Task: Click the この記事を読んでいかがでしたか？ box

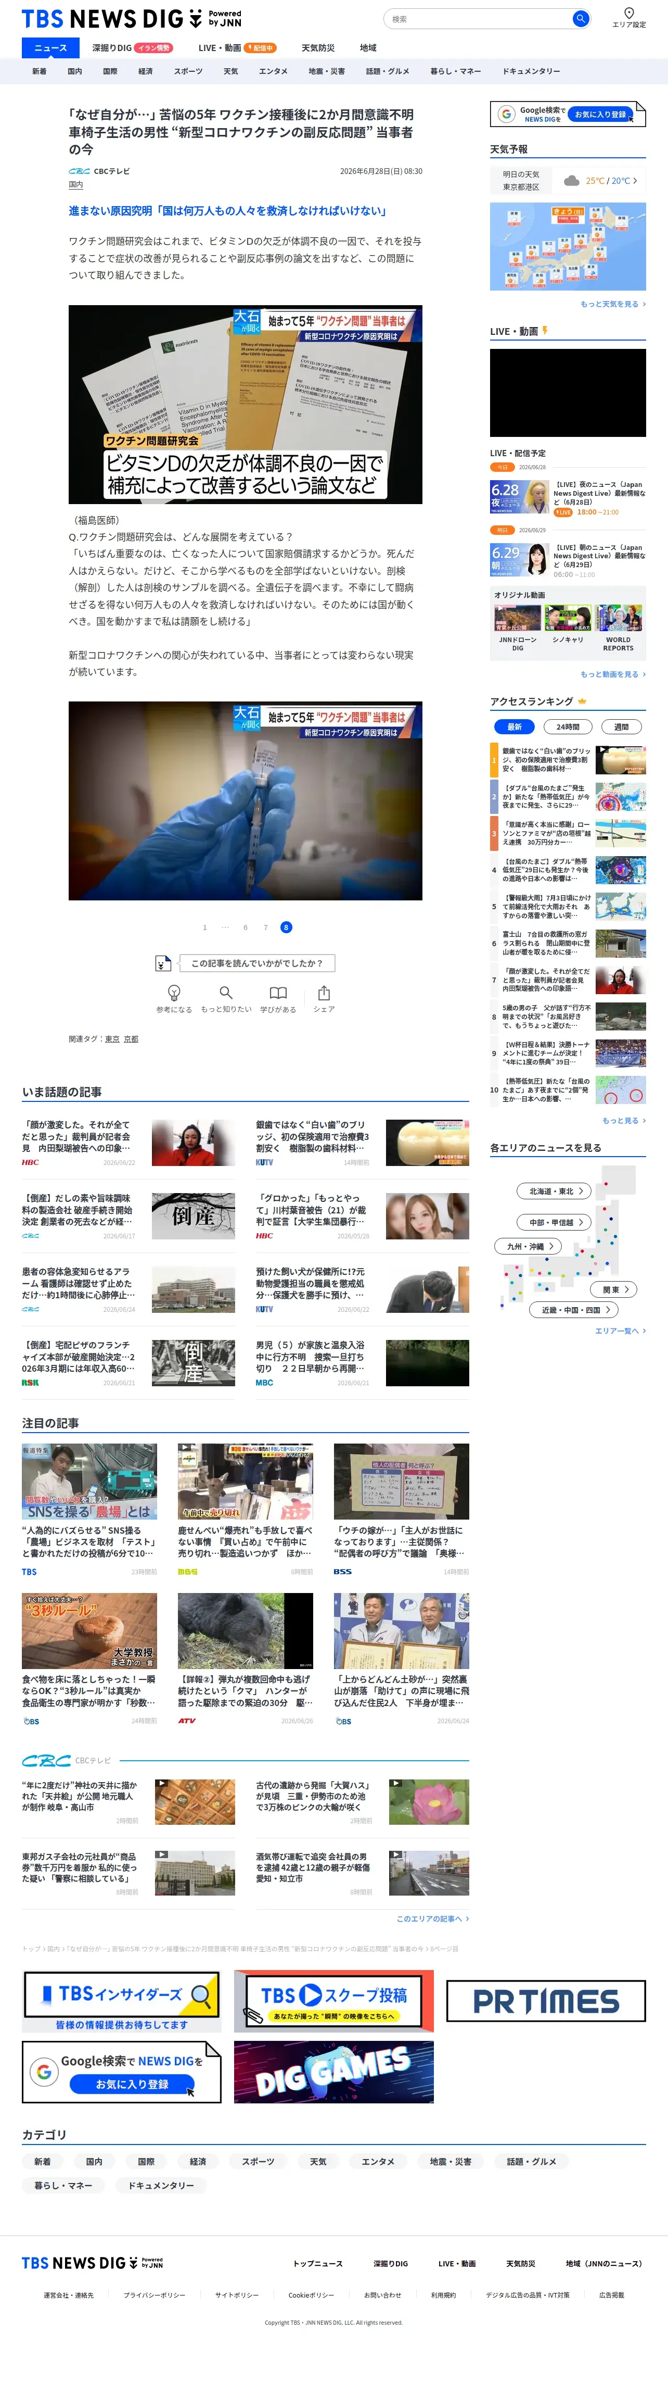Action: coord(258,963)
